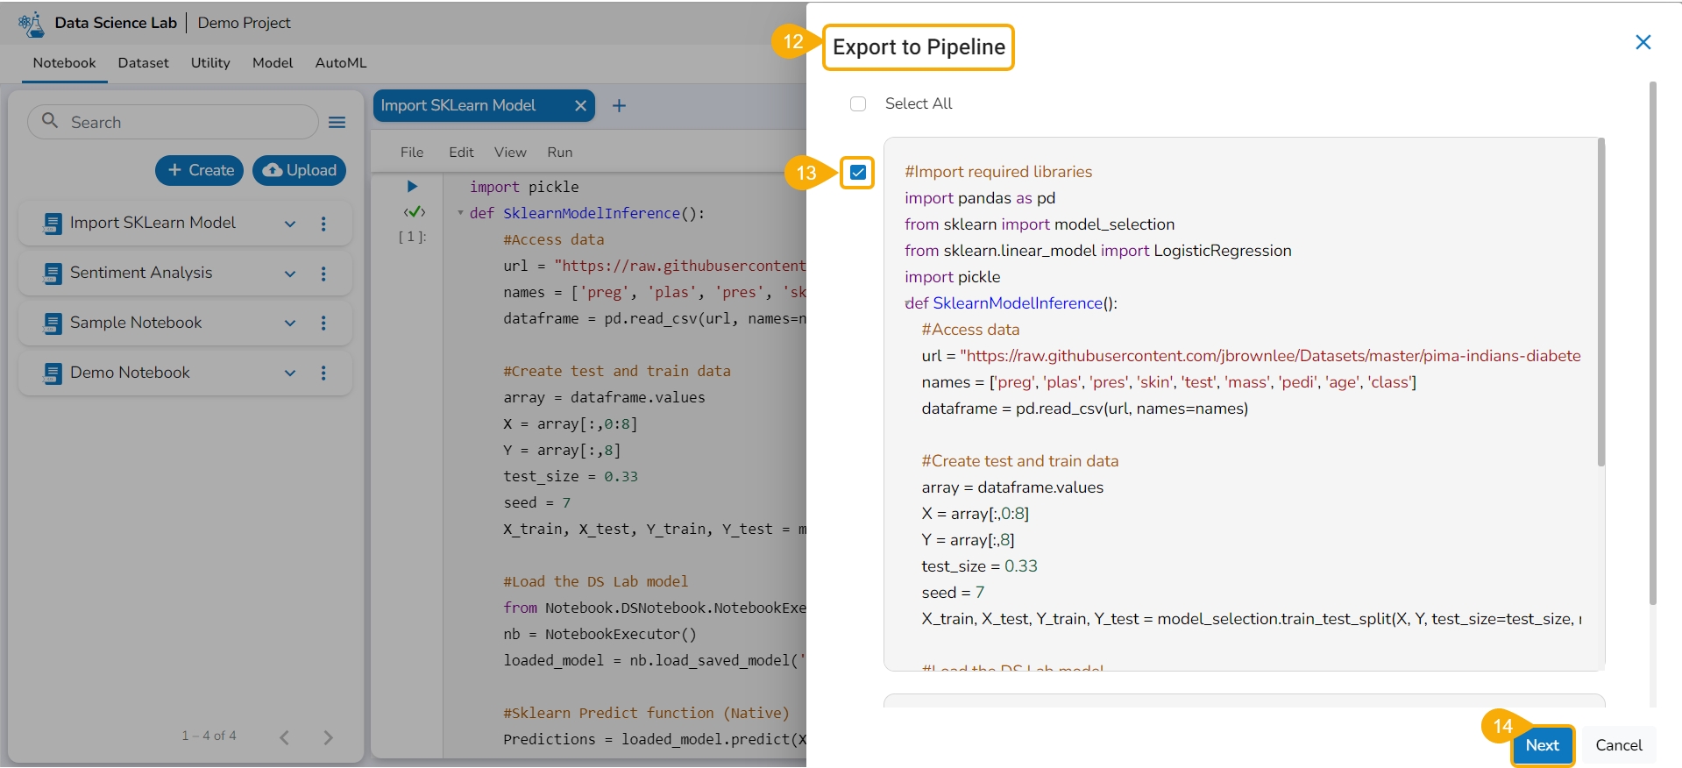Close the Export to Pipeline panel
The image size is (1682, 768).
pyautogui.click(x=1643, y=42)
